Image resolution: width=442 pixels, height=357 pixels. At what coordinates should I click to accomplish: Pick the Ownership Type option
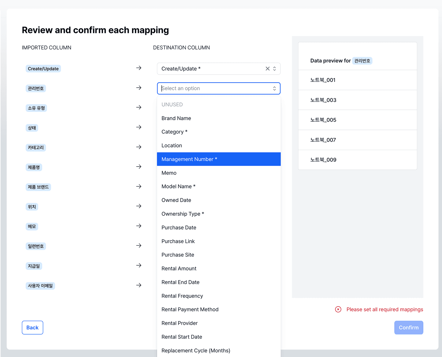coord(183,214)
